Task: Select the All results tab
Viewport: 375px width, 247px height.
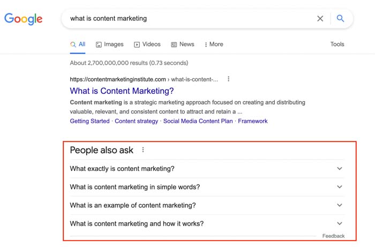Action: pyautogui.click(x=78, y=44)
